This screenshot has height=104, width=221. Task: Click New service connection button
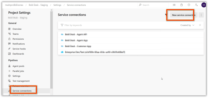click(x=184, y=15)
